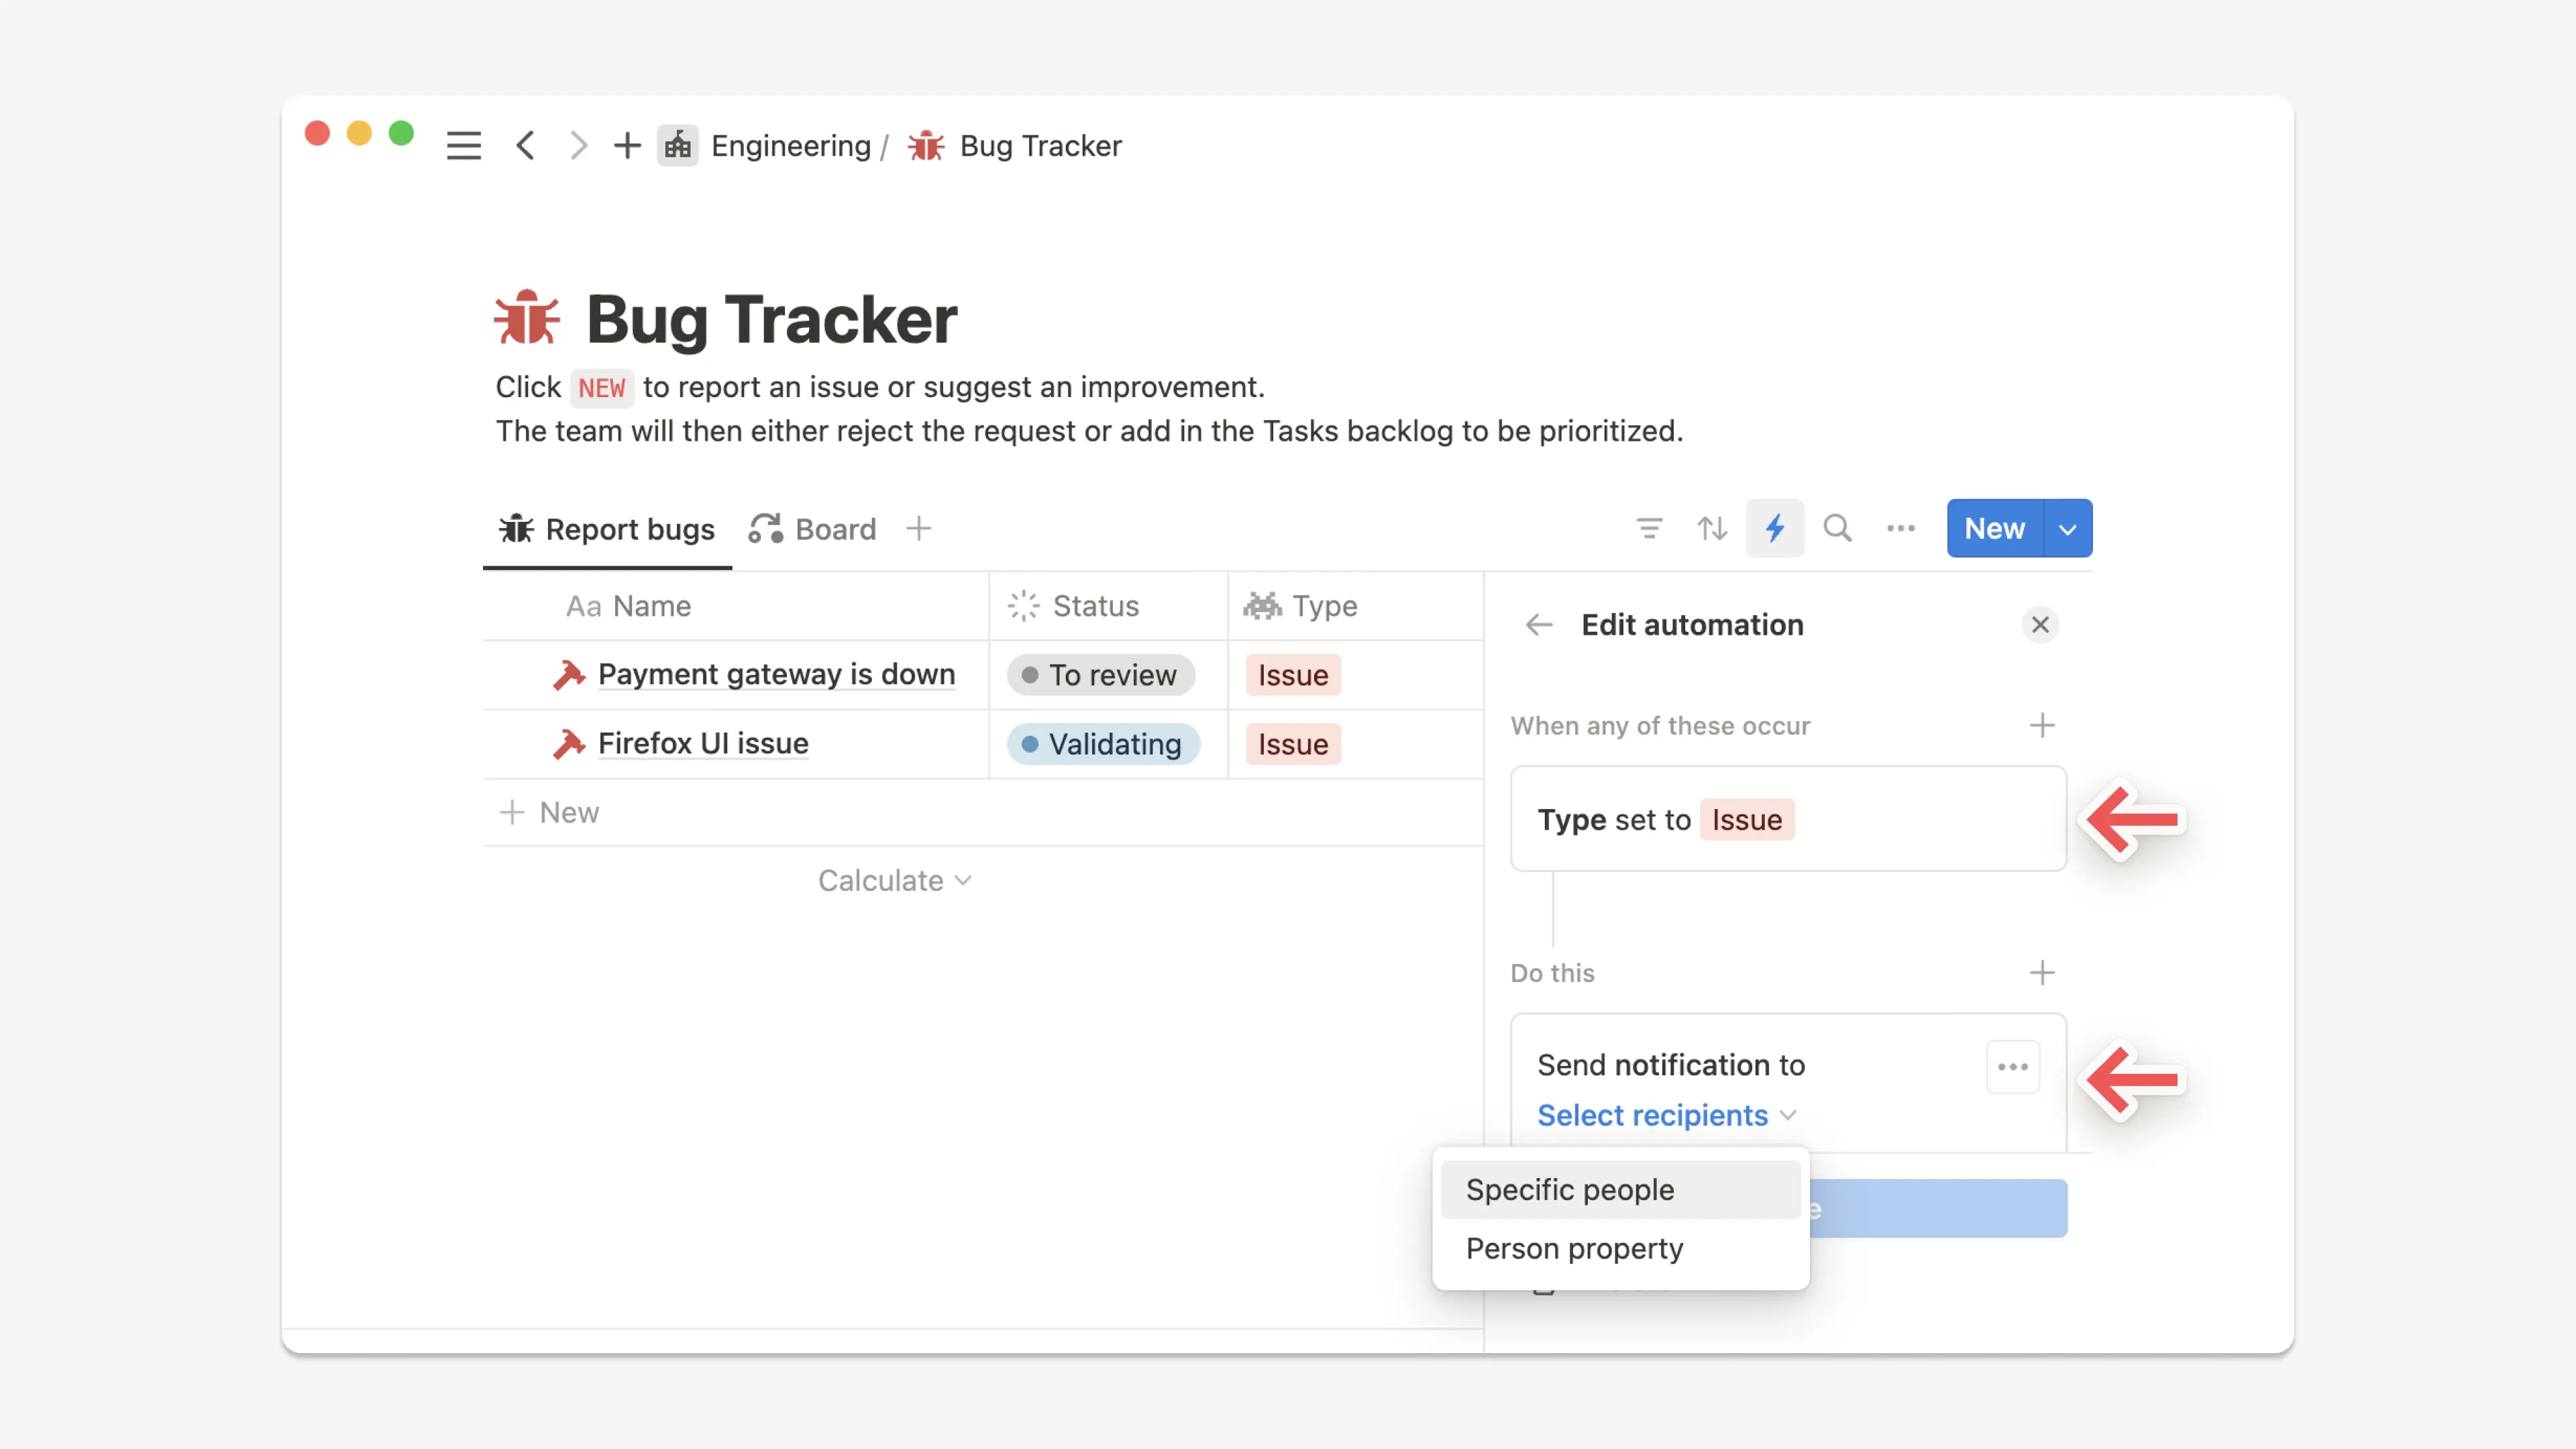This screenshot has height=1449, width=2576.
Task: Open the Payment gateway is down page
Action: pyautogui.click(x=776, y=675)
